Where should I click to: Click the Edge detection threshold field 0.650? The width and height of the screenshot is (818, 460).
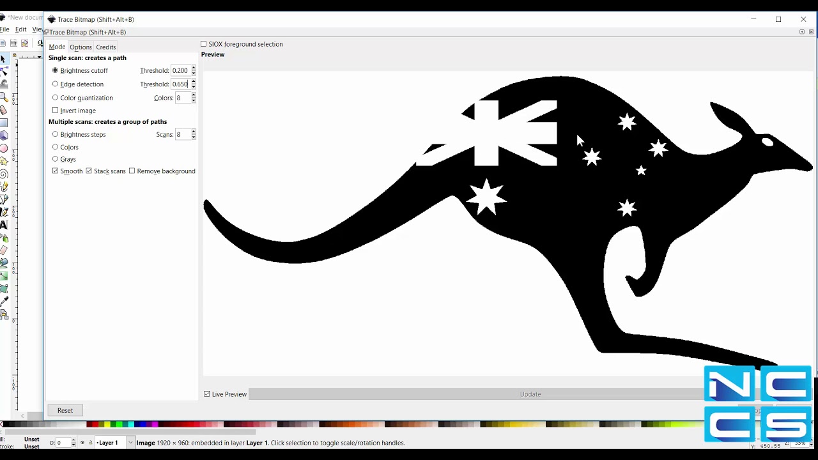(180, 84)
